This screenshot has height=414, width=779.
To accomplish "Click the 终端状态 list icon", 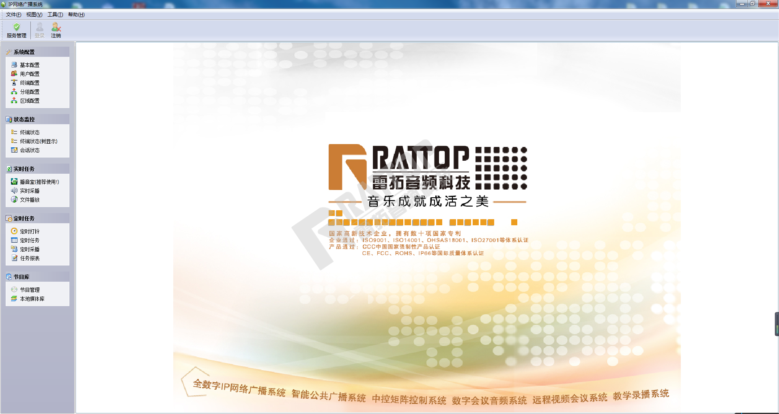I will (x=14, y=132).
